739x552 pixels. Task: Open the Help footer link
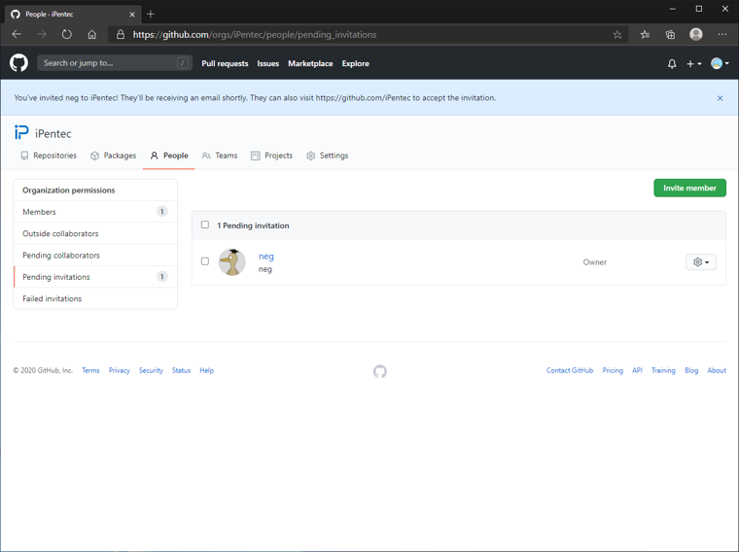[x=206, y=370]
